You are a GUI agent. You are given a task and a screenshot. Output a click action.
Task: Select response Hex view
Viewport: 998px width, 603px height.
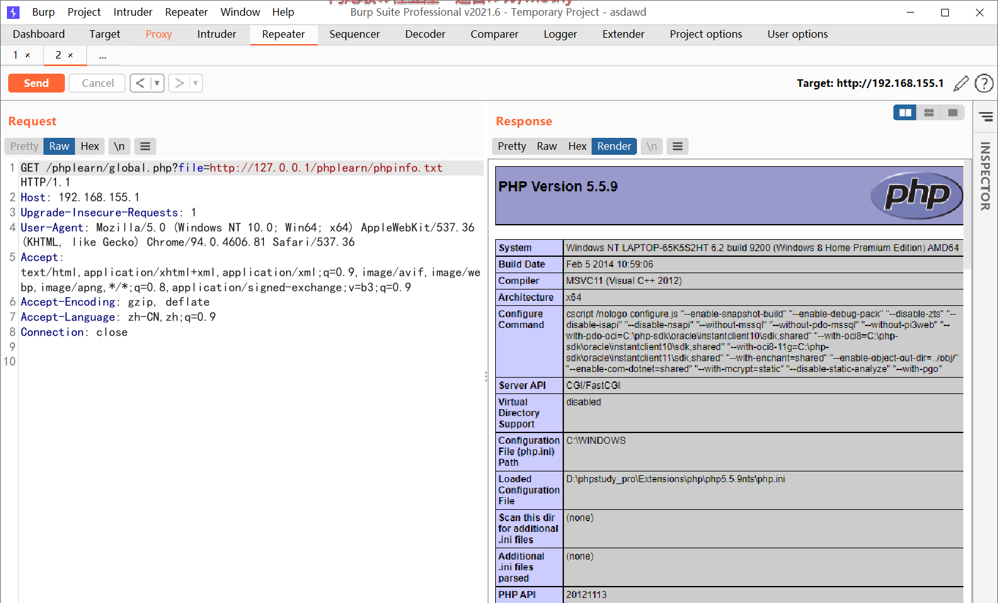pos(577,146)
